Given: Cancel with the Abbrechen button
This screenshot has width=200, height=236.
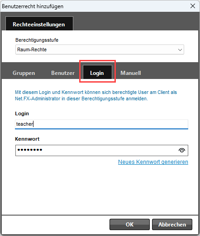Looking at the screenshot, I should point(172,225).
